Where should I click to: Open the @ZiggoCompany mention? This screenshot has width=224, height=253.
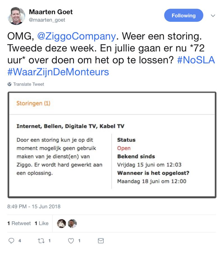point(76,36)
